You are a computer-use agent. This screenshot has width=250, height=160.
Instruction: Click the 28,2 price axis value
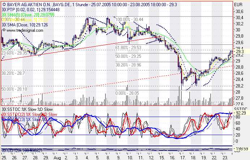tap(240, 86)
